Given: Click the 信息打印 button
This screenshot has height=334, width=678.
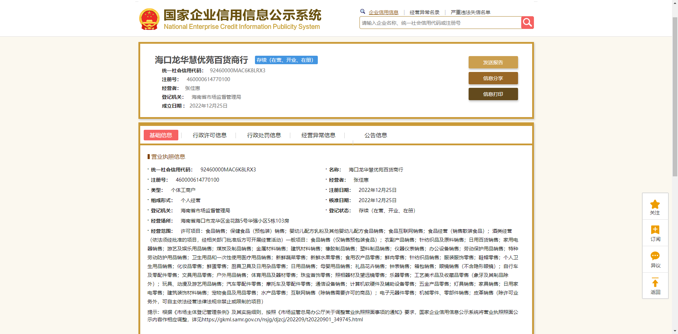Looking at the screenshot, I should [493, 94].
